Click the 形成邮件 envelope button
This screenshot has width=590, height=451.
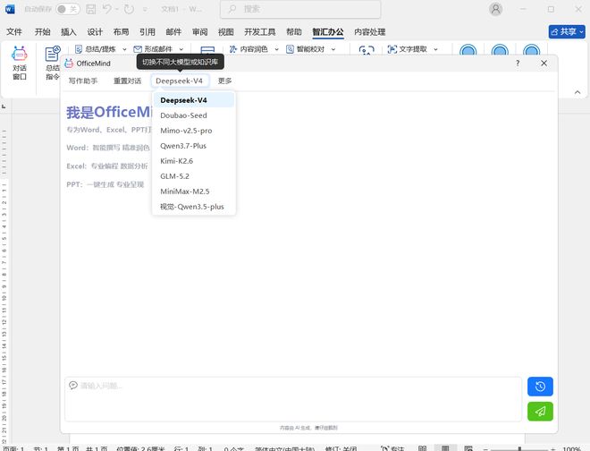coord(153,49)
